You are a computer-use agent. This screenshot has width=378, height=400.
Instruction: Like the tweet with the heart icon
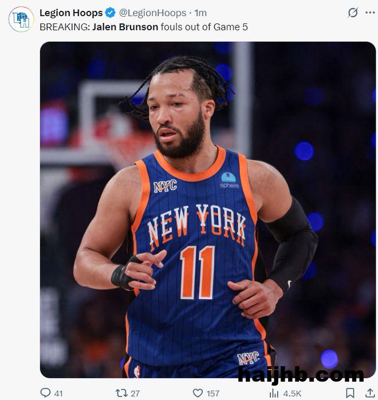[198, 393]
